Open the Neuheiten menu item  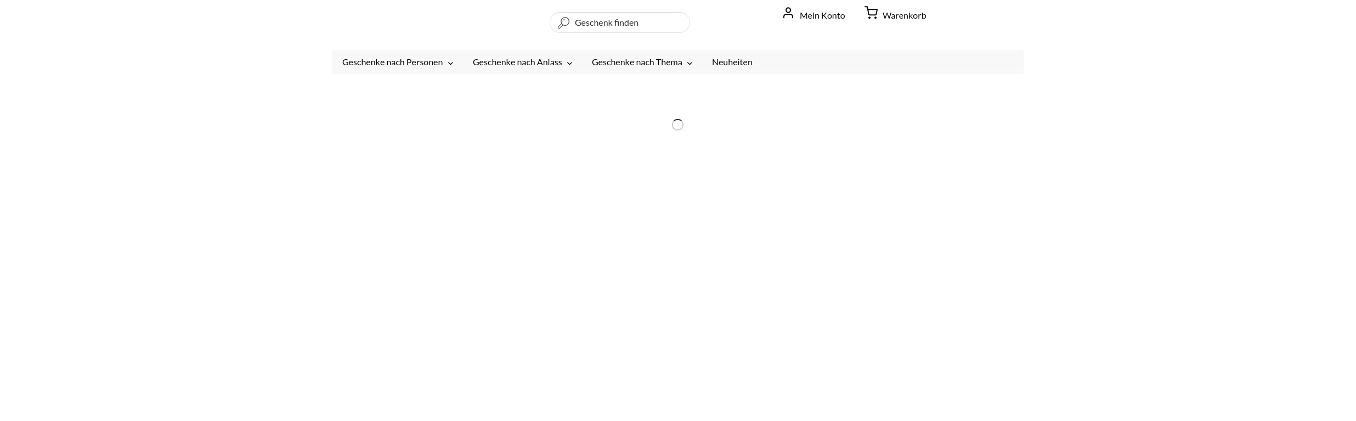732,62
